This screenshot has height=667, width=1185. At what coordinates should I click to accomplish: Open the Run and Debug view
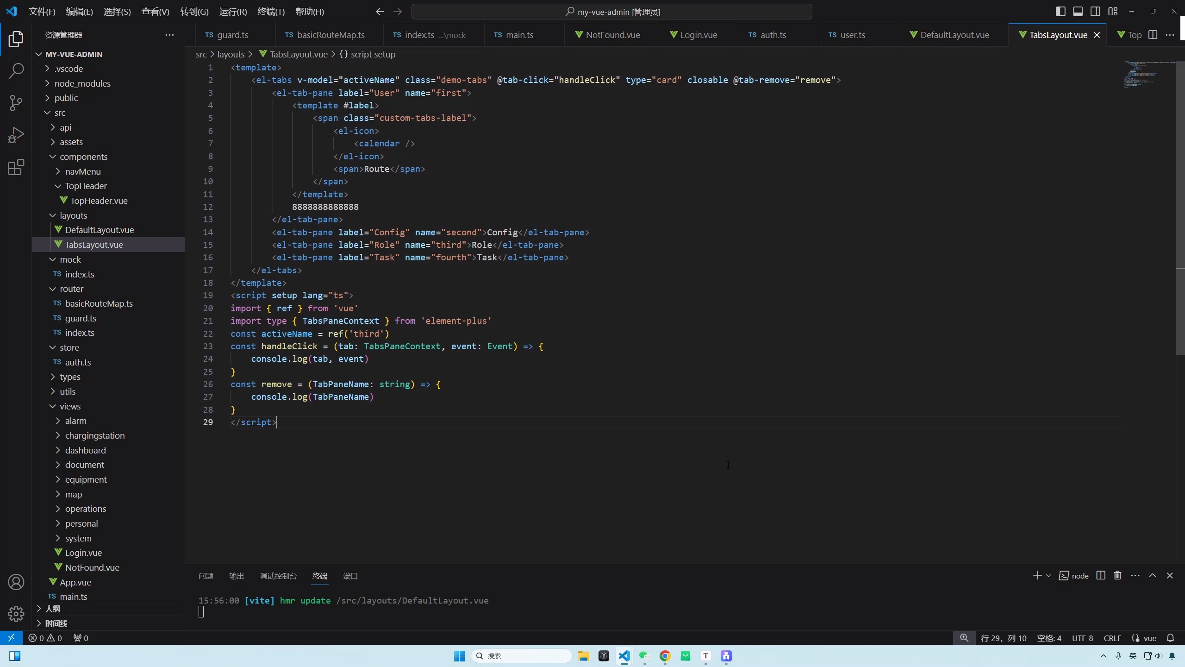[x=16, y=135]
